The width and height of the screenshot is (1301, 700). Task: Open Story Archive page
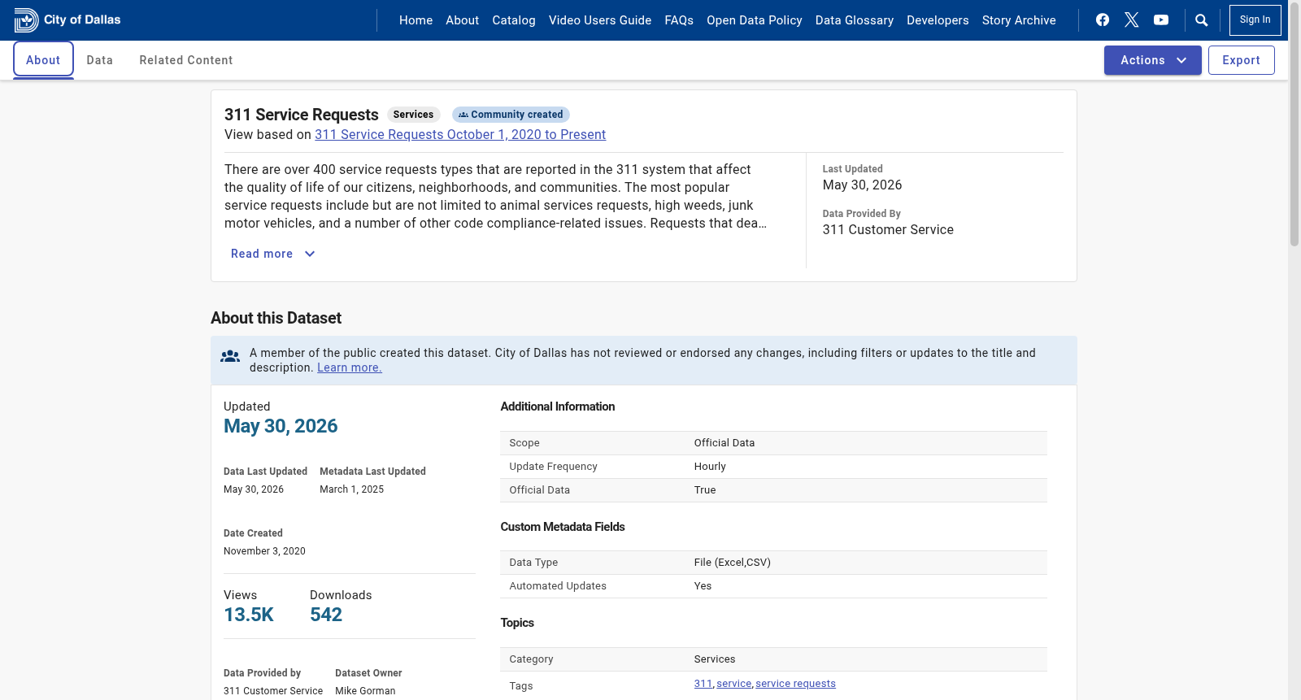pos(1019,20)
